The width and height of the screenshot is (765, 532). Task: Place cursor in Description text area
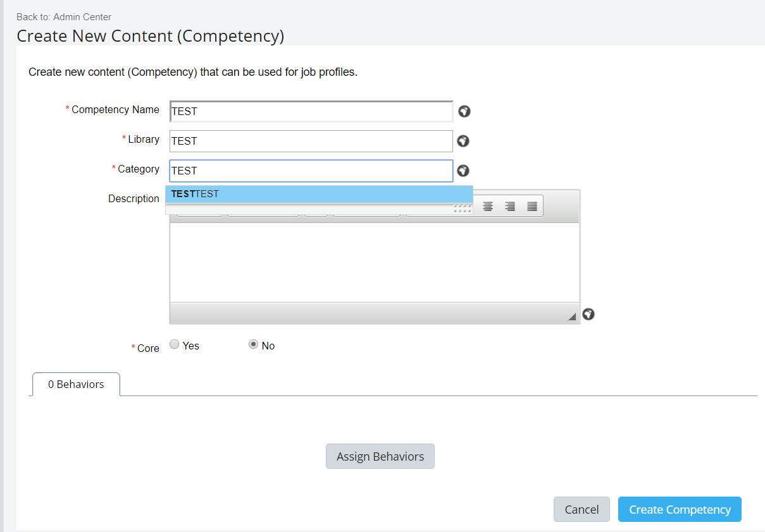coord(375,262)
